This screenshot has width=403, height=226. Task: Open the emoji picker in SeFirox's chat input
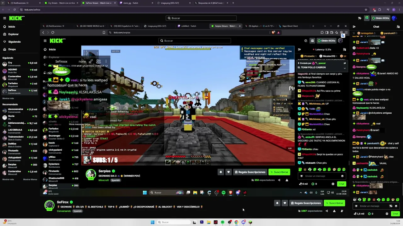(396, 206)
